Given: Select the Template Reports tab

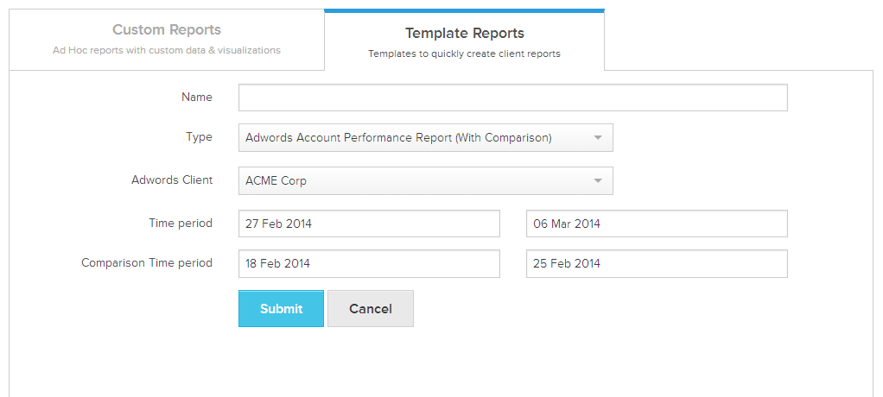Looking at the screenshot, I should coord(464,41).
